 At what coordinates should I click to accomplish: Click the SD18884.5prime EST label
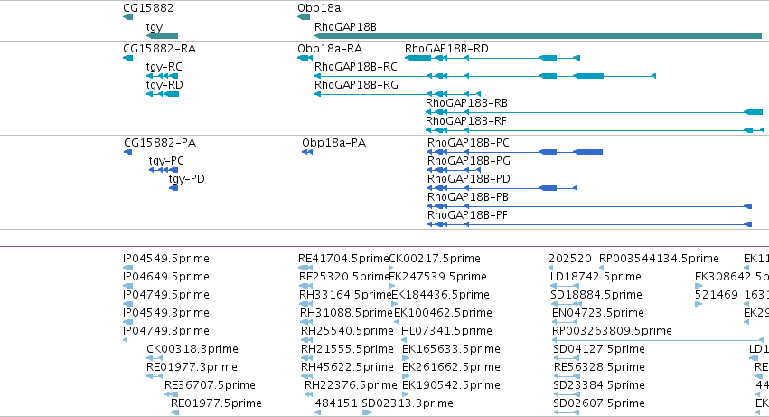[596, 295]
